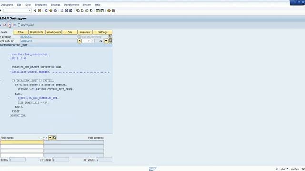This screenshot has height=171, width=305.
Task: Click the highlighted first Field names input
Action: point(22,142)
